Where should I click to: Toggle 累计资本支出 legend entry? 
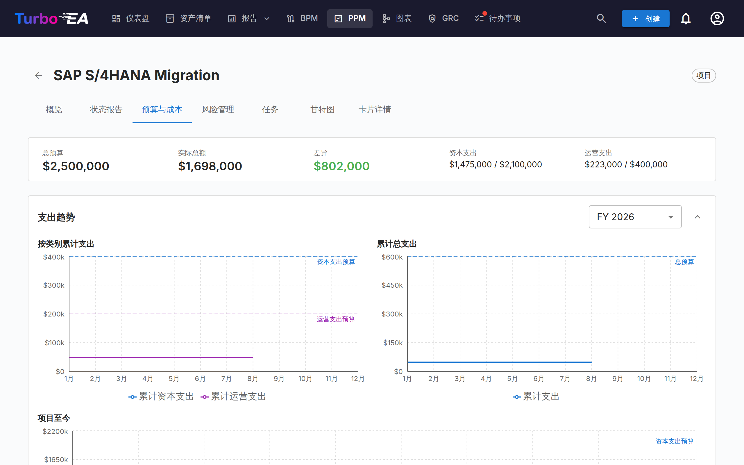pyautogui.click(x=161, y=396)
